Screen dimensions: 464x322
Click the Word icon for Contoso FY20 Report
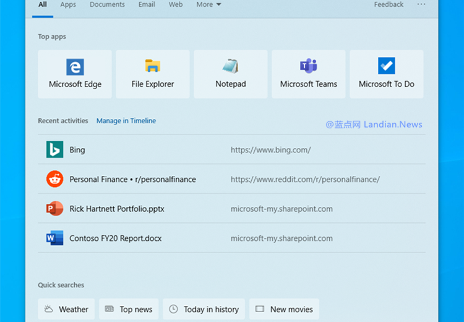(x=54, y=238)
